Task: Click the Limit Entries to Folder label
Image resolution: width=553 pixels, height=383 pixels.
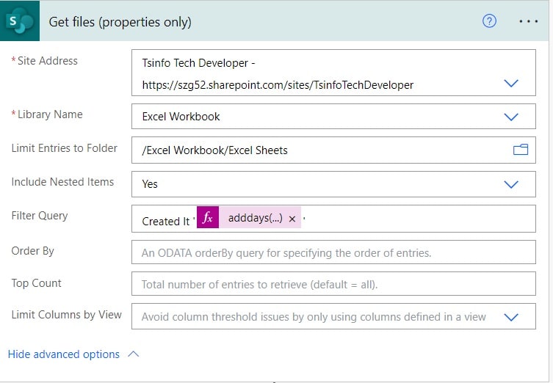Action: pyautogui.click(x=64, y=148)
